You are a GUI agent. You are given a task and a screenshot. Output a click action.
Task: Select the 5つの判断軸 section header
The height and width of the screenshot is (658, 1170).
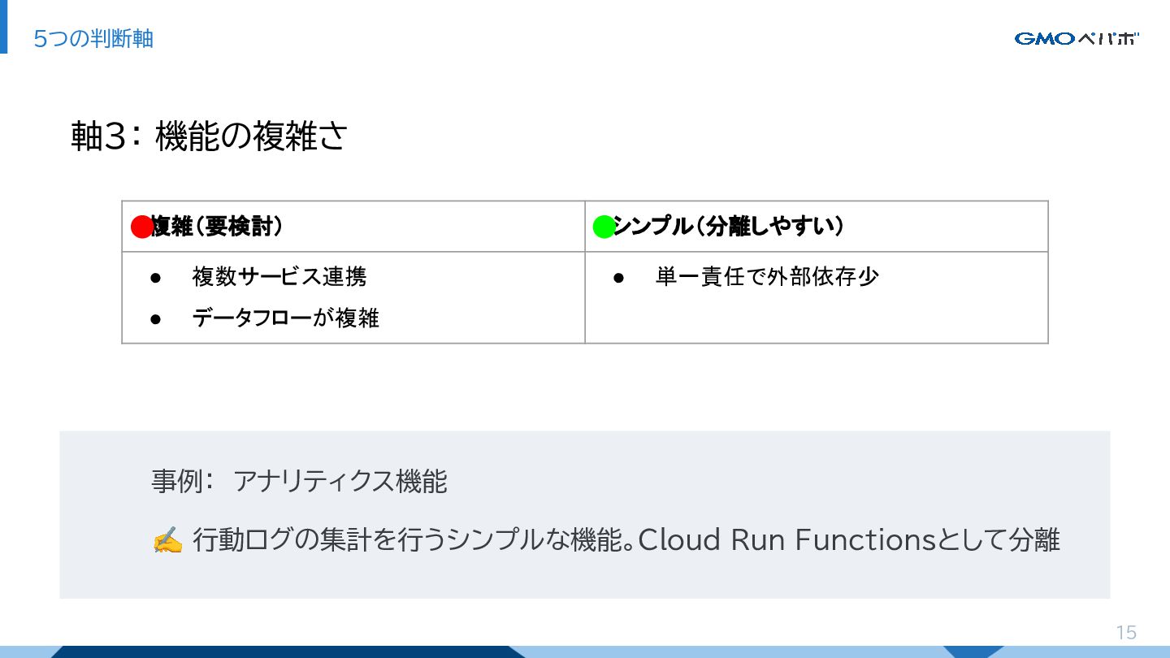(93, 38)
